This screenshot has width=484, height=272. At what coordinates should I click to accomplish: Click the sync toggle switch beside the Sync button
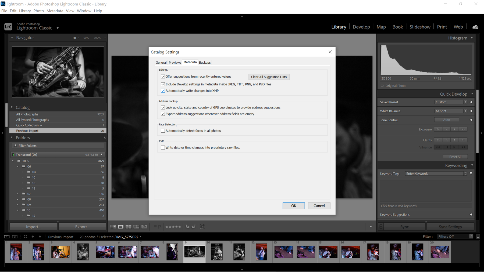[x=381, y=227]
